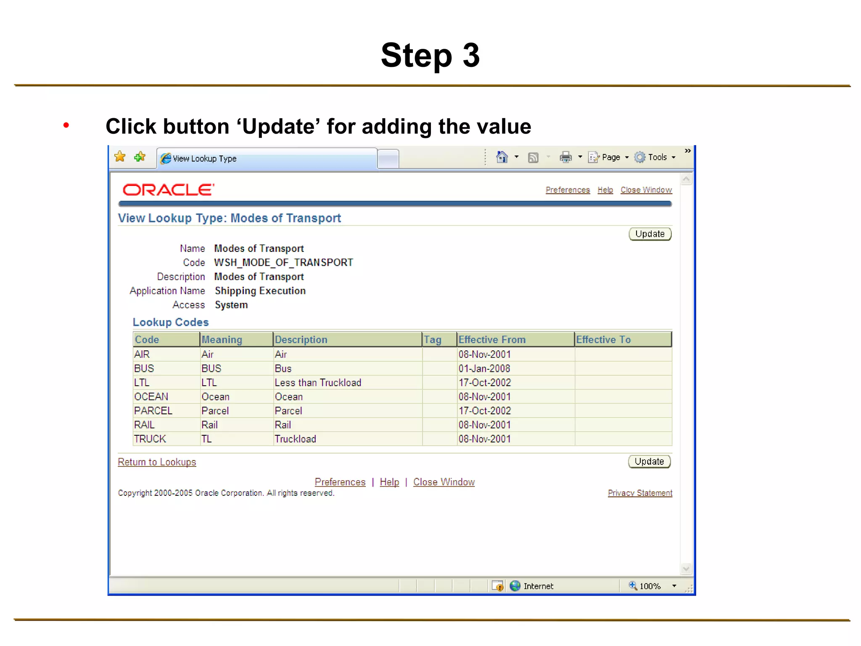Open Help link at top right

coord(605,190)
